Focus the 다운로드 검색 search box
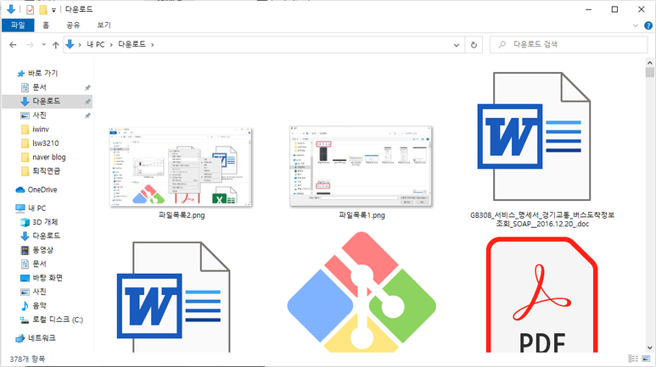Screen dimensions: 656x367 coord(569,44)
